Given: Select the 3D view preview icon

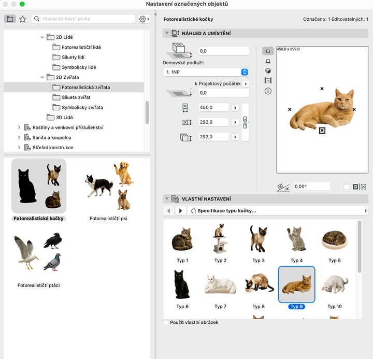Looking at the screenshot, I should point(268,70).
